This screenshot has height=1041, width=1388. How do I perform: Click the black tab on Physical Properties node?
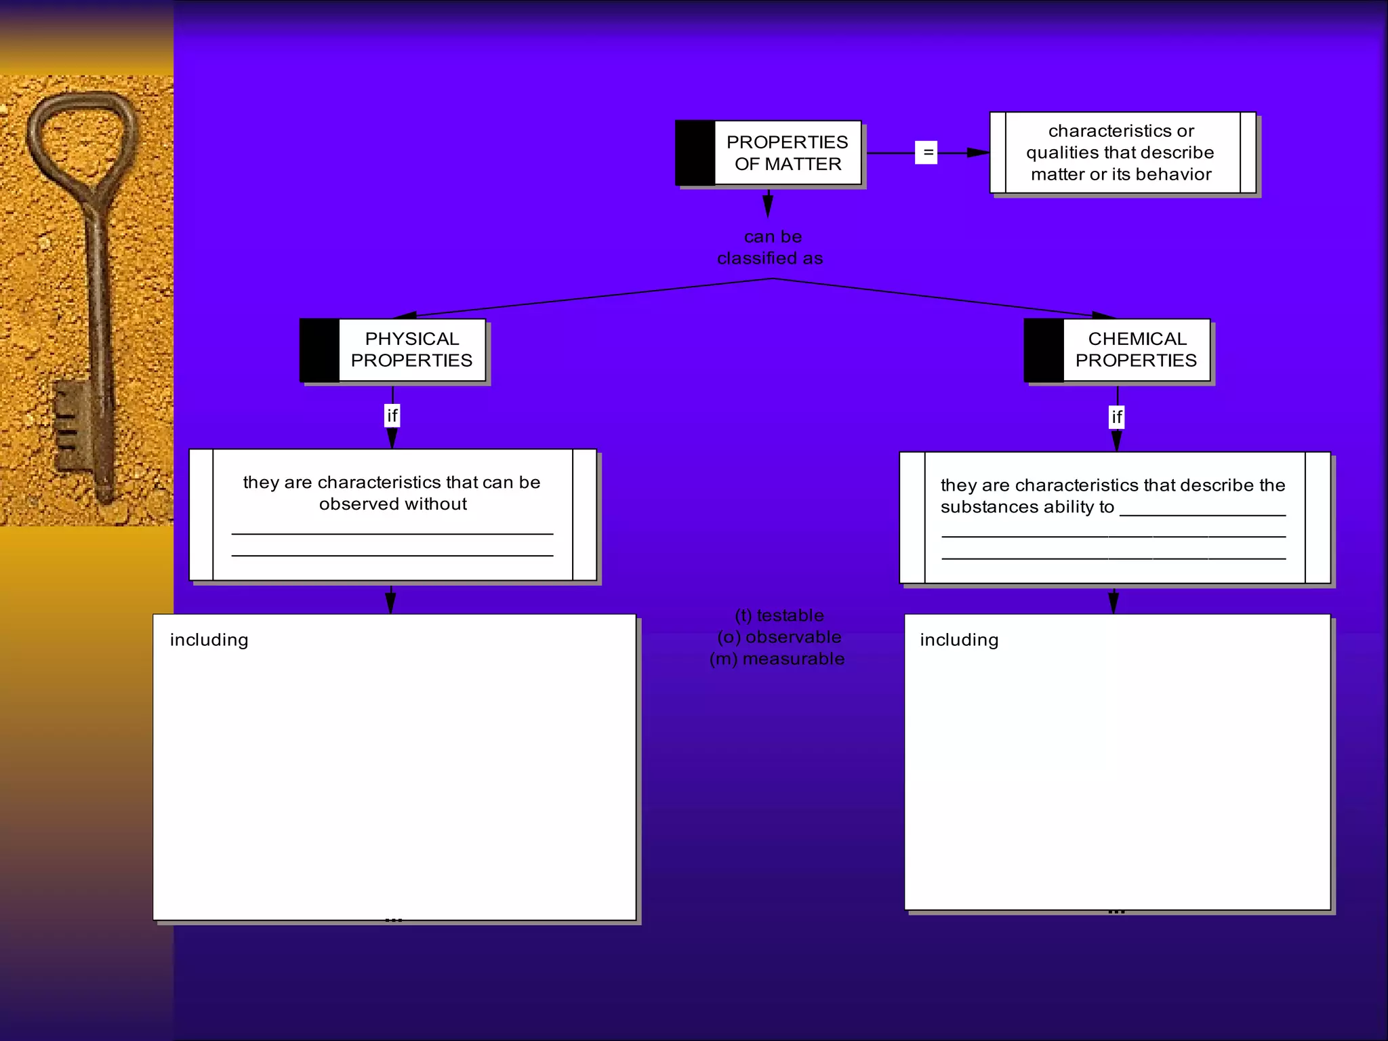[319, 350]
